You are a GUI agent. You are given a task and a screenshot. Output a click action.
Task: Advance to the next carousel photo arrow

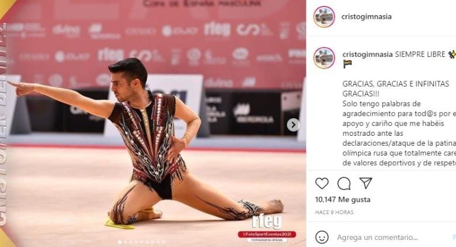[293, 125]
